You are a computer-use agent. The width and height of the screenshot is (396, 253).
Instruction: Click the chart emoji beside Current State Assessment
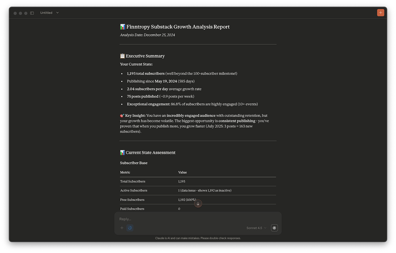coord(122,153)
